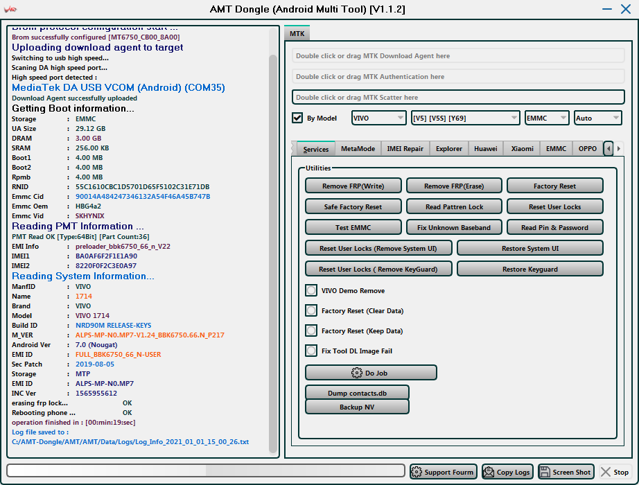This screenshot has width=639, height=485.
Task: Click the Screen Shot floppy disk icon
Action: coord(545,472)
